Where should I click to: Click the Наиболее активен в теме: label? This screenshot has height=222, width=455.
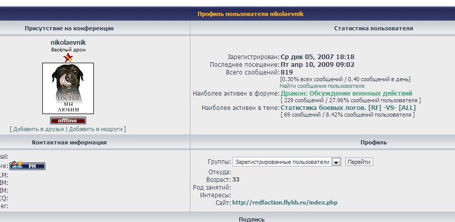coord(240,108)
